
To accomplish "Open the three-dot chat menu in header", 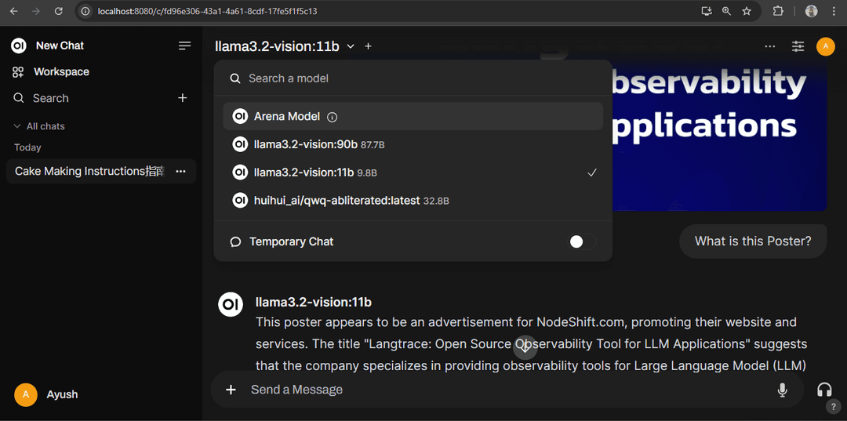I will [x=770, y=46].
